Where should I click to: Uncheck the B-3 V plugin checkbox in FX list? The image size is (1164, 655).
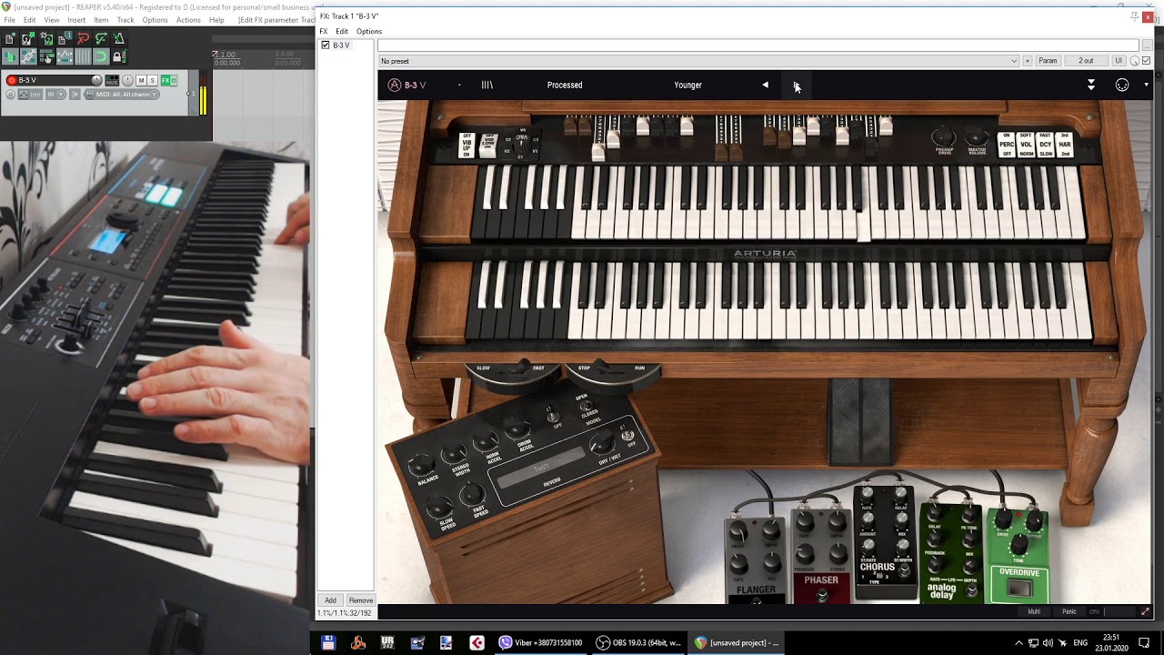[326, 45]
